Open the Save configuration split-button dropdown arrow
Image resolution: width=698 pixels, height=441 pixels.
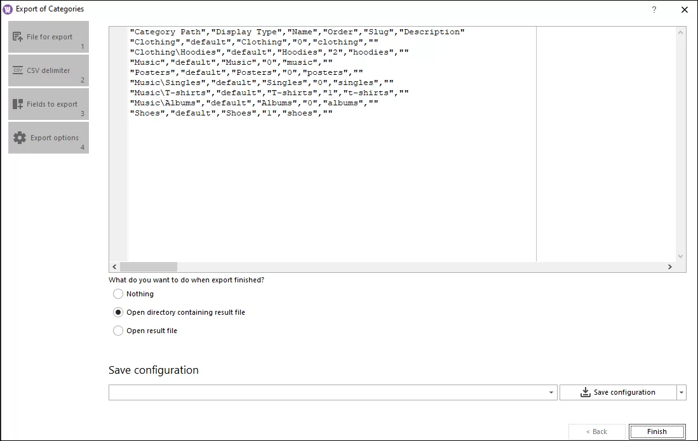tap(680, 392)
